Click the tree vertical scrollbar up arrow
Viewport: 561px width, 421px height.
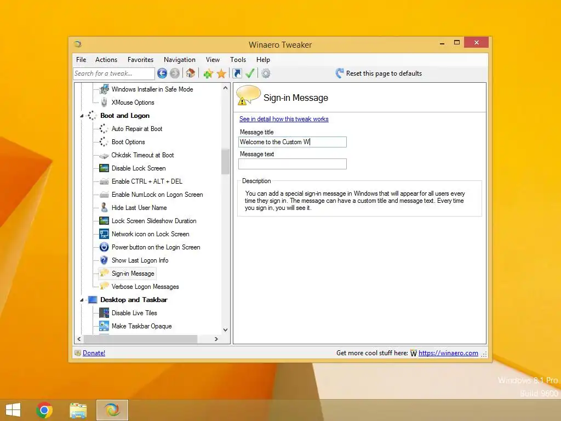click(225, 88)
